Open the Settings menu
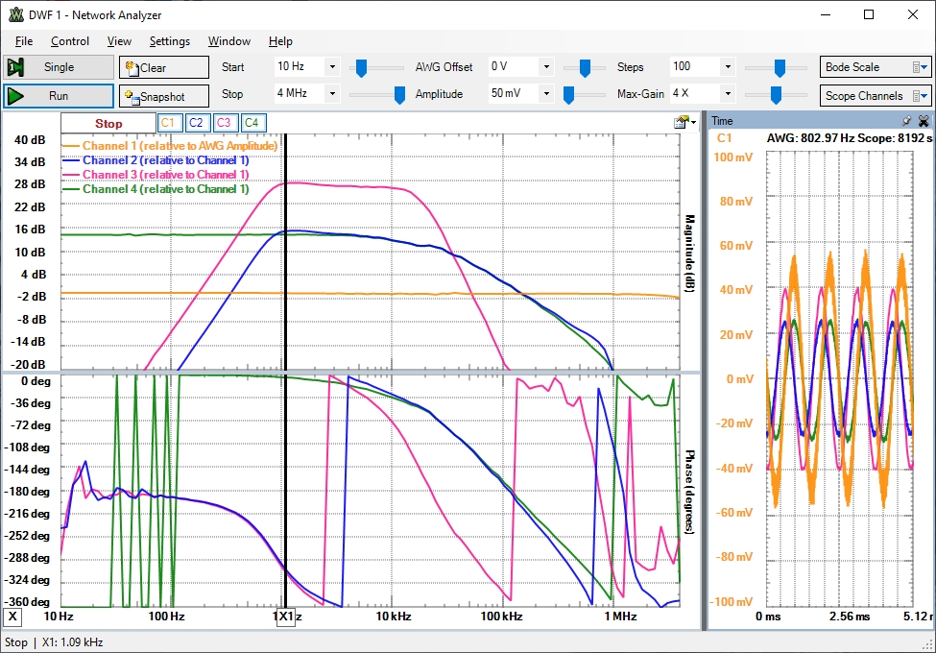936x653 pixels. [x=170, y=41]
